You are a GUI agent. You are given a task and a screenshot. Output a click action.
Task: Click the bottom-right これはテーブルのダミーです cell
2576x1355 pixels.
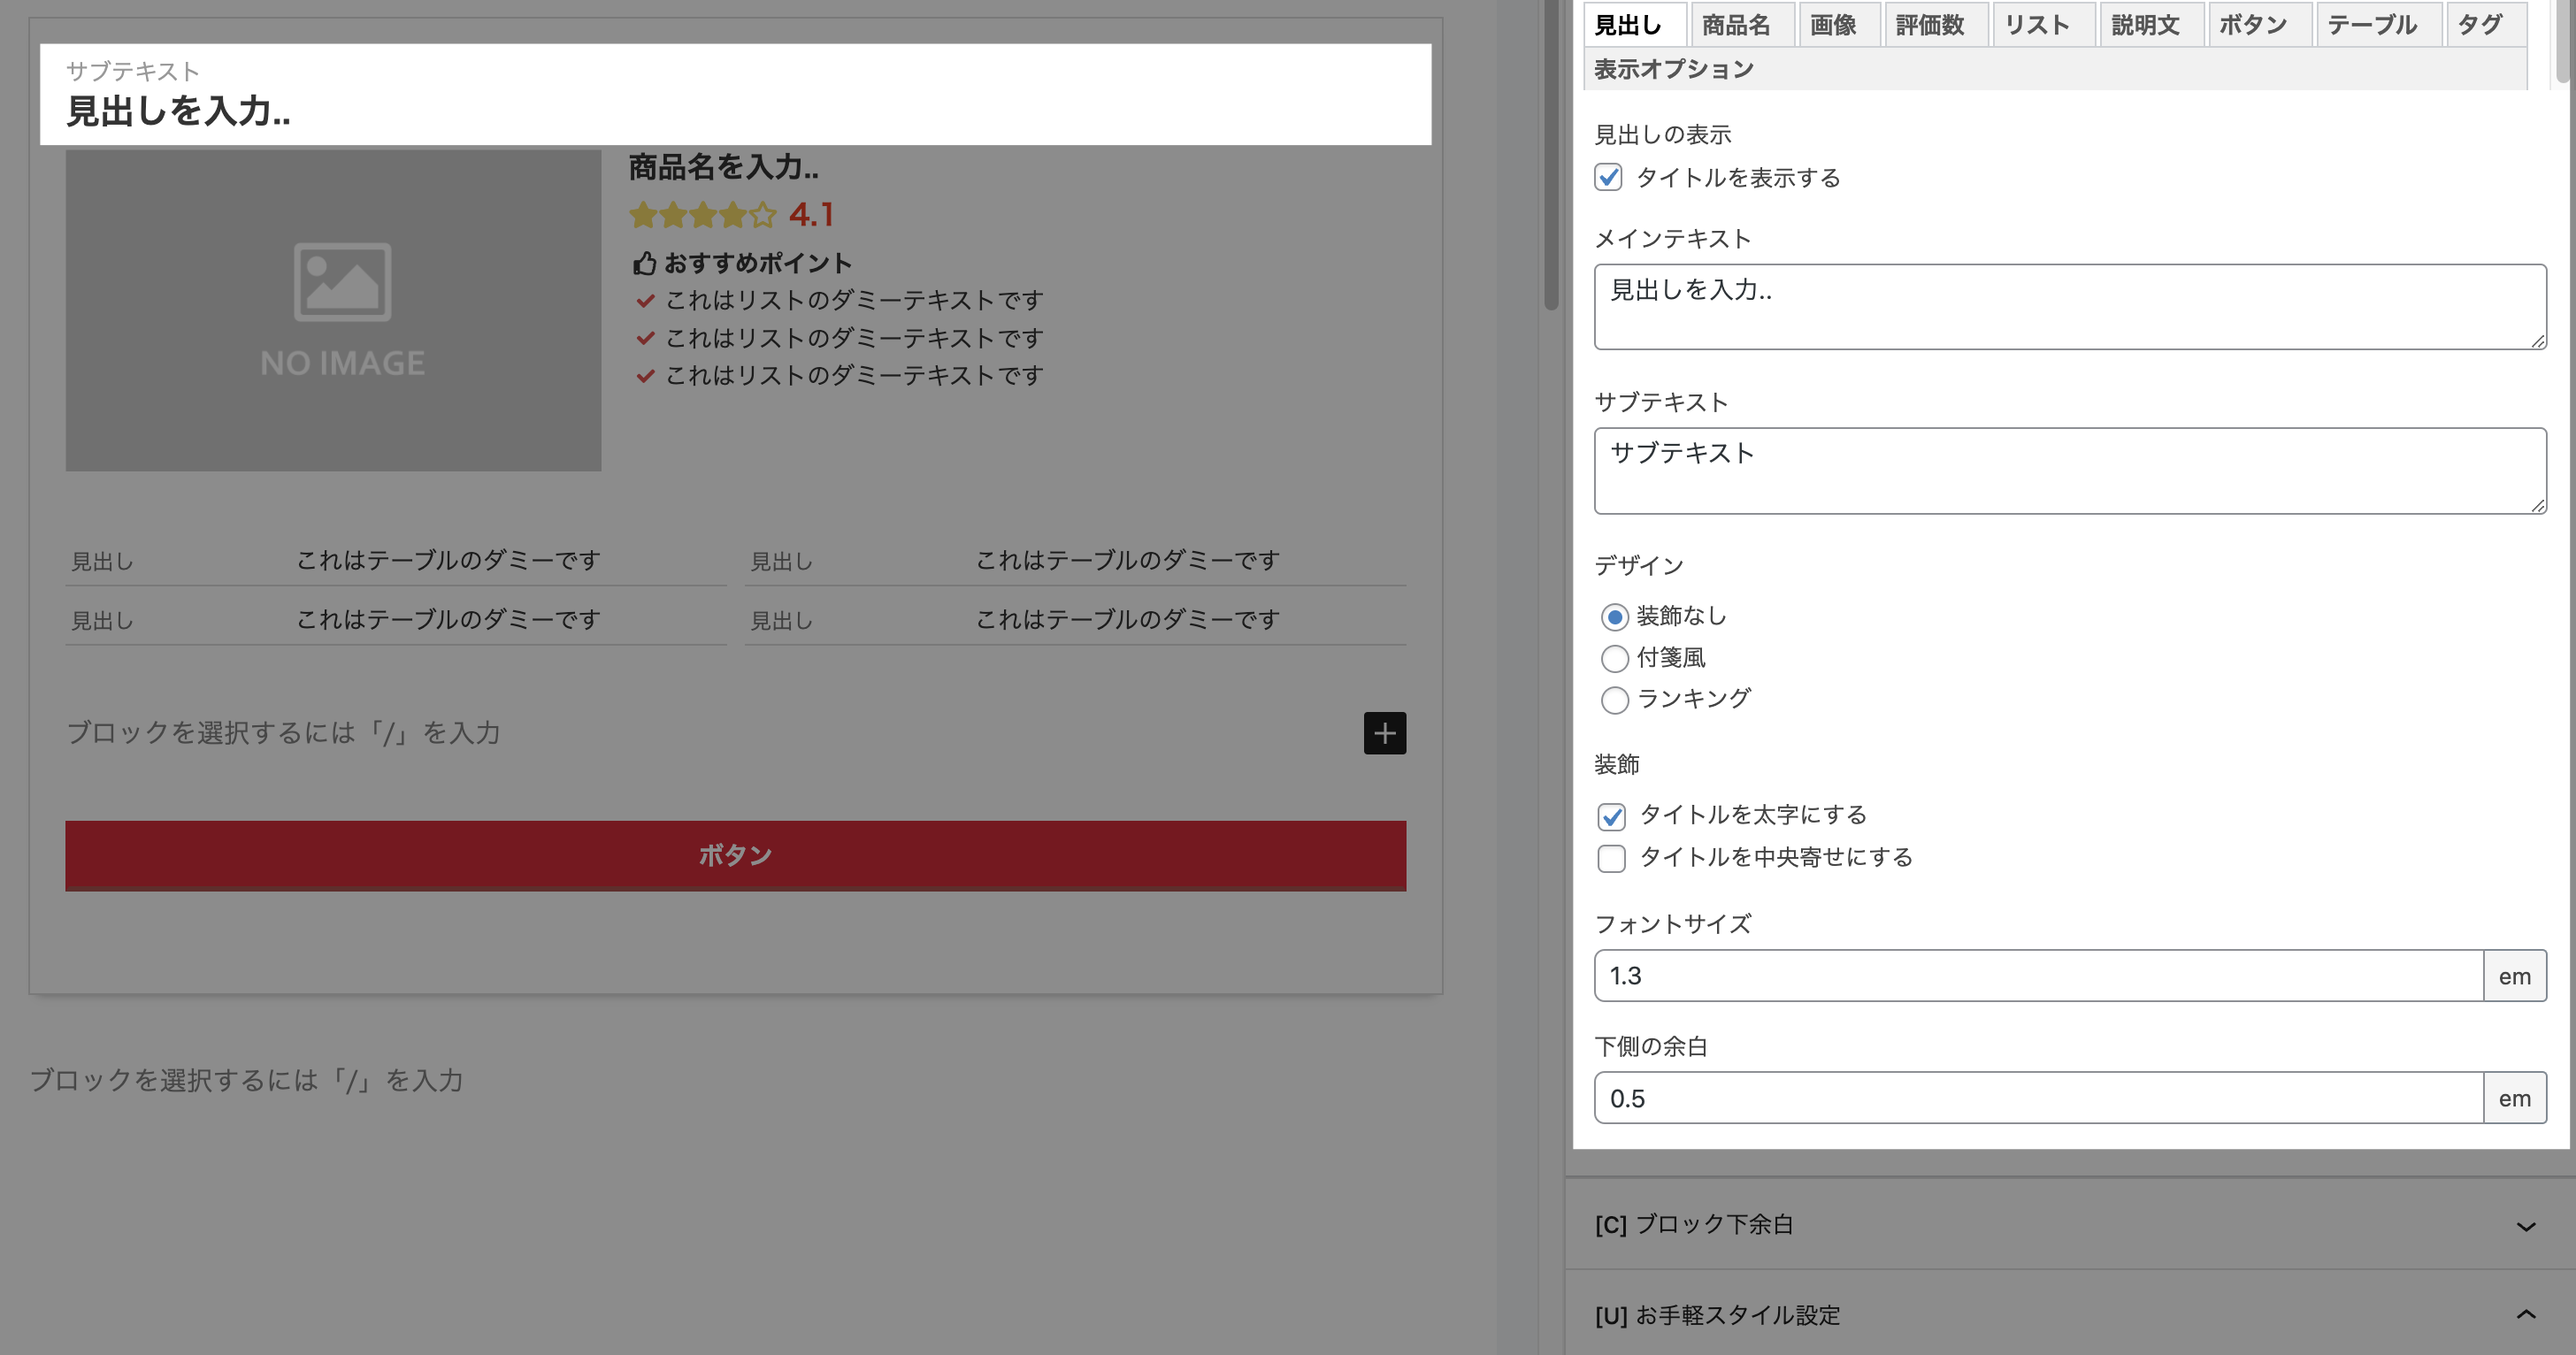pyautogui.click(x=1128, y=620)
